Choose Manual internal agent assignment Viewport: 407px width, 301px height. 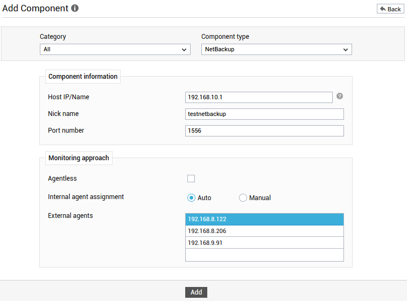pos(243,198)
